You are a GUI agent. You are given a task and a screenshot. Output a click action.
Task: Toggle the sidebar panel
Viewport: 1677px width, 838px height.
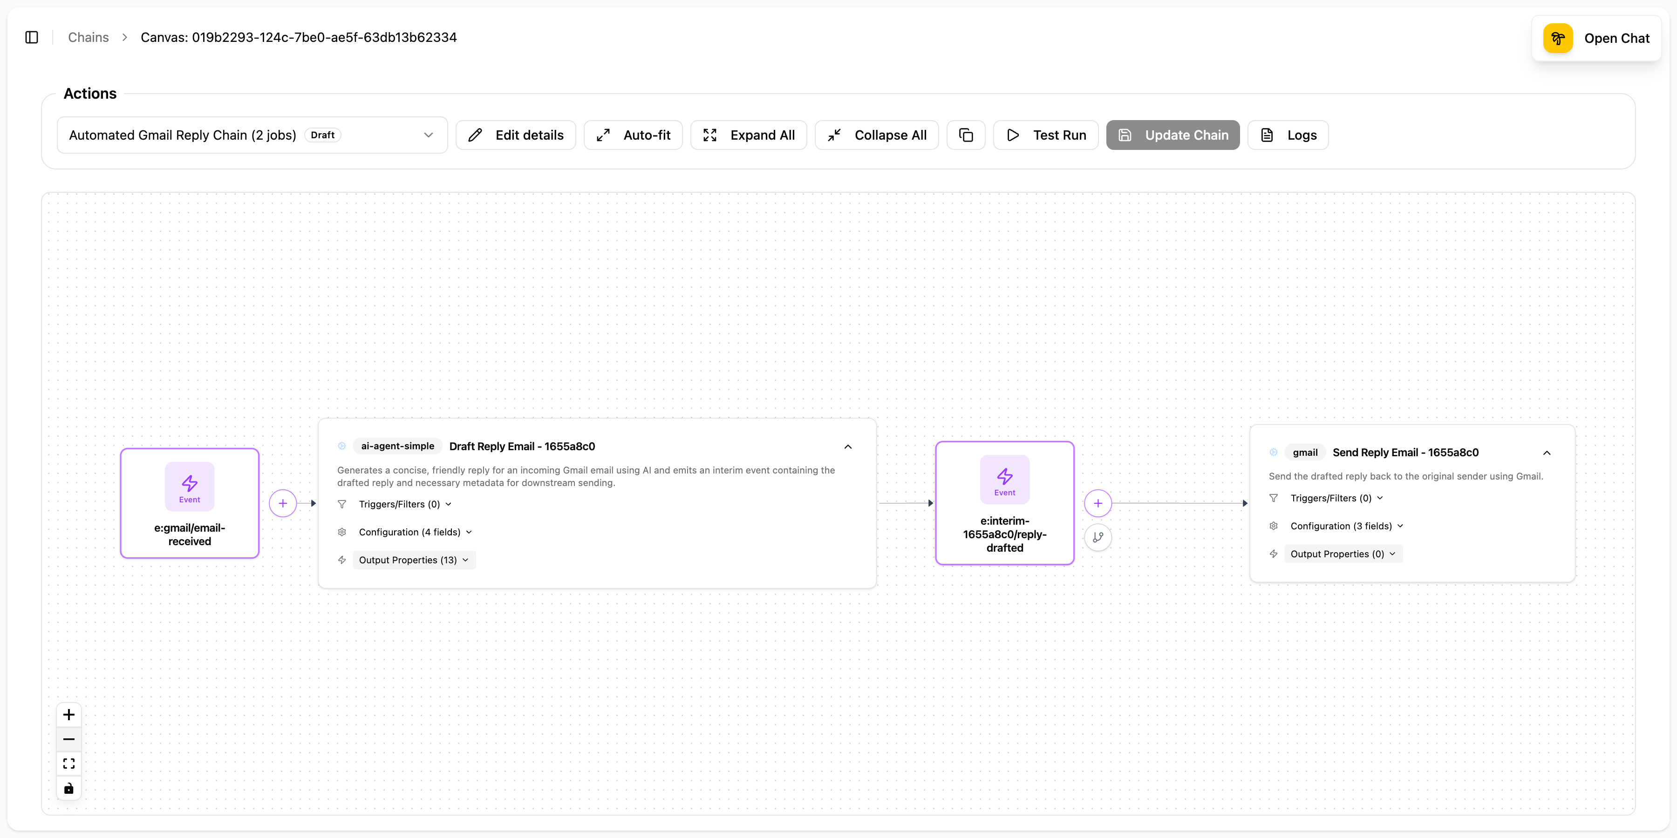coord(32,37)
